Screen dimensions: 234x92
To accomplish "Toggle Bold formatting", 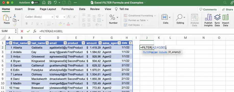I will pos(27,24).
